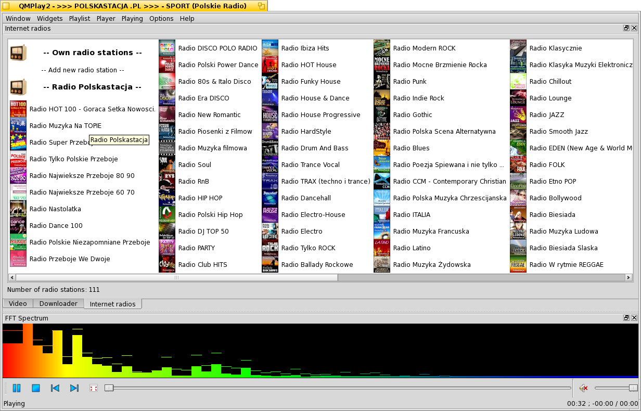The width and height of the screenshot is (641, 411).
Task: Click the mute speaker icon
Action: [x=584, y=388]
